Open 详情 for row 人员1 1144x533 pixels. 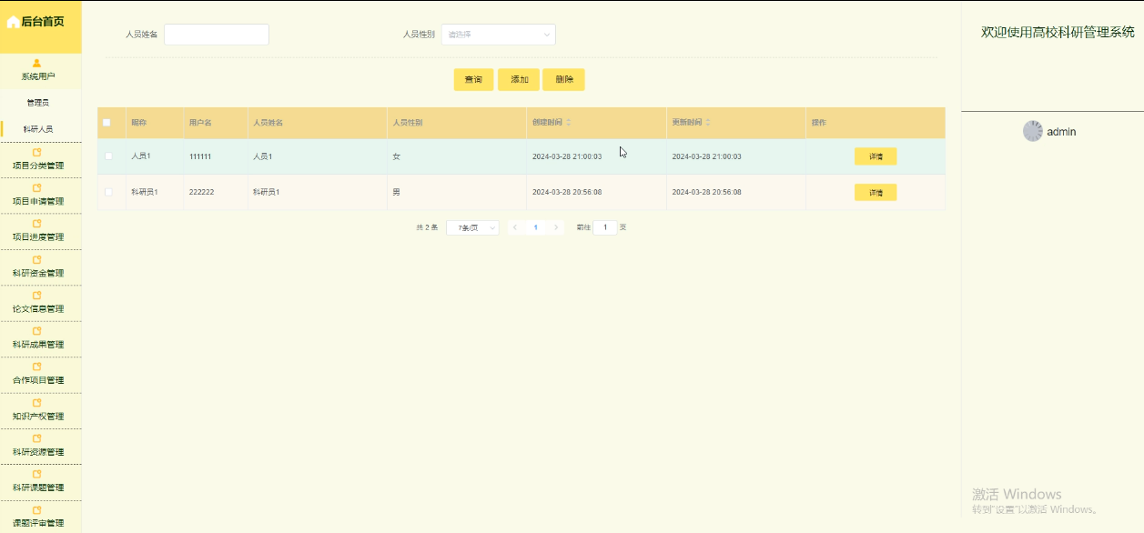point(876,156)
